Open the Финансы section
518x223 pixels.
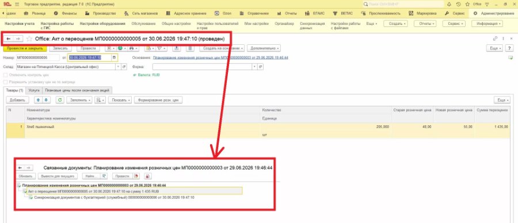65,13
